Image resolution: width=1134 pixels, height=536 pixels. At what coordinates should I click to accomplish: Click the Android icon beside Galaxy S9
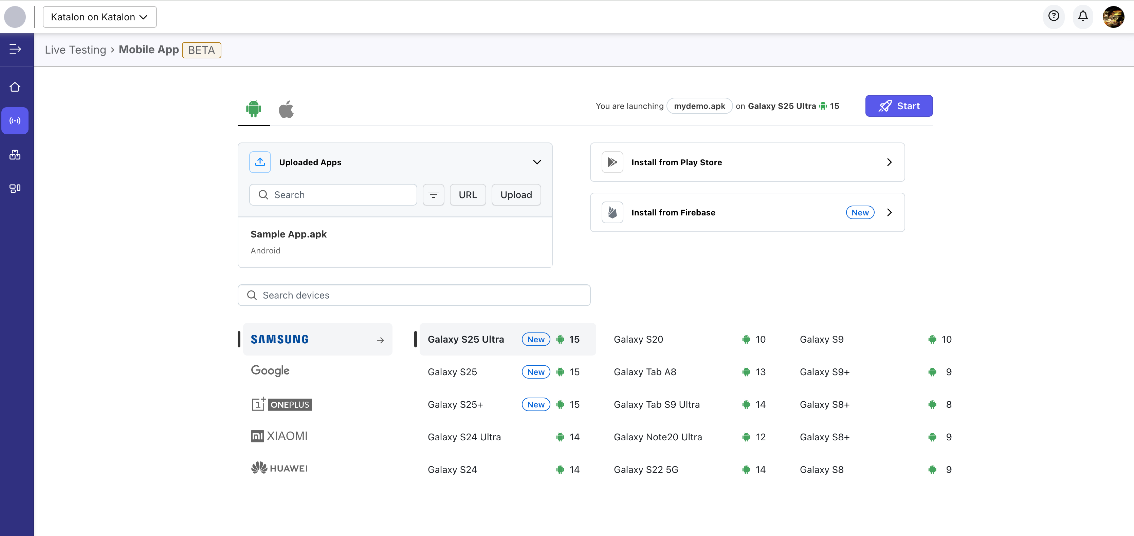pos(932,340)
